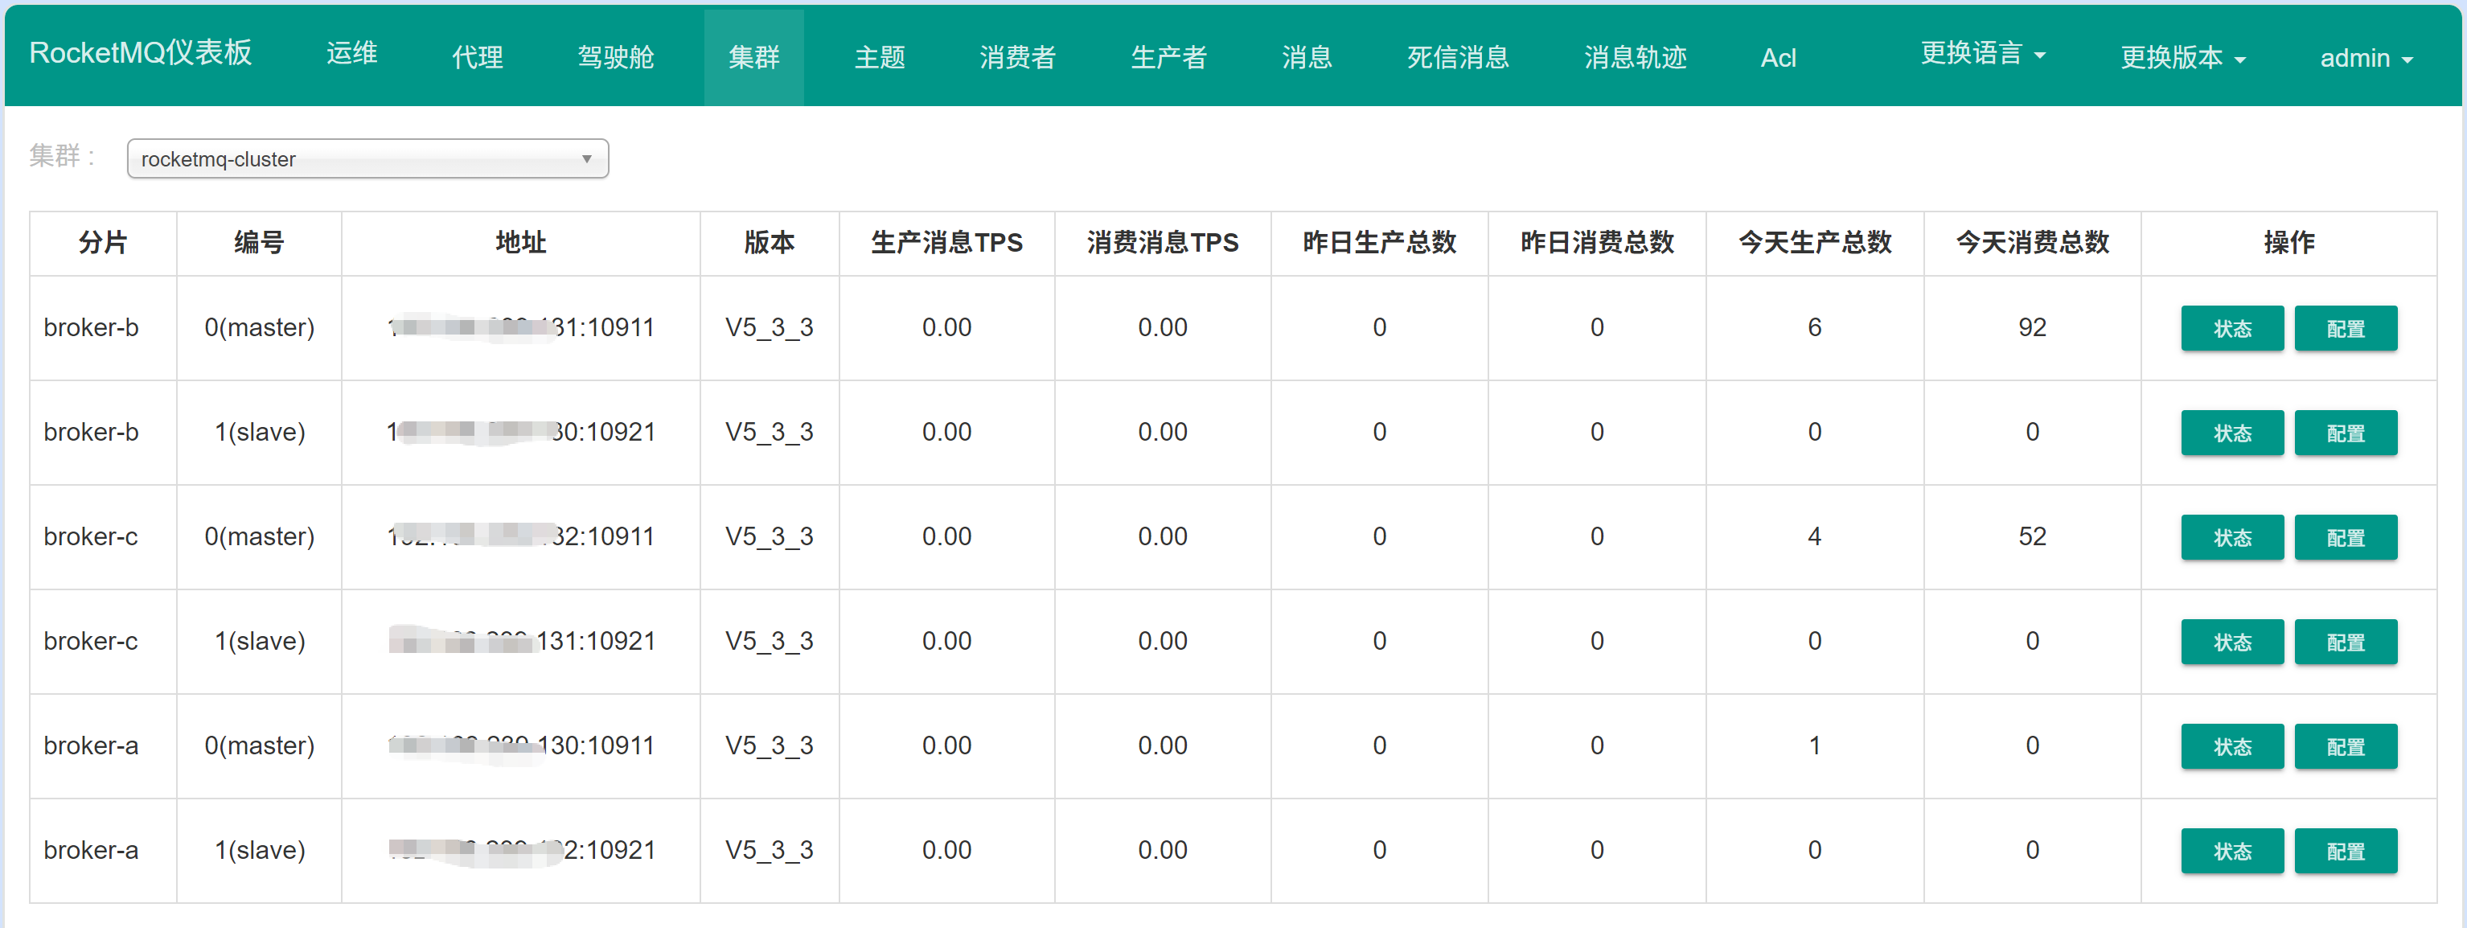
Task: Click the RocketMQ仪表板 brand link
Action: point(141,53)
